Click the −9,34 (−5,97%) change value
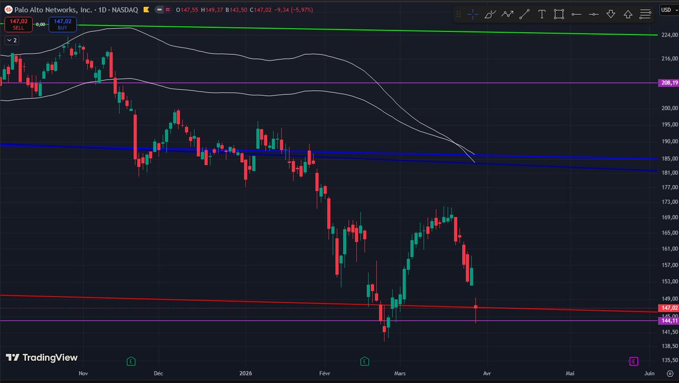Viewport: 679px width, 383px height. (293, 10)
